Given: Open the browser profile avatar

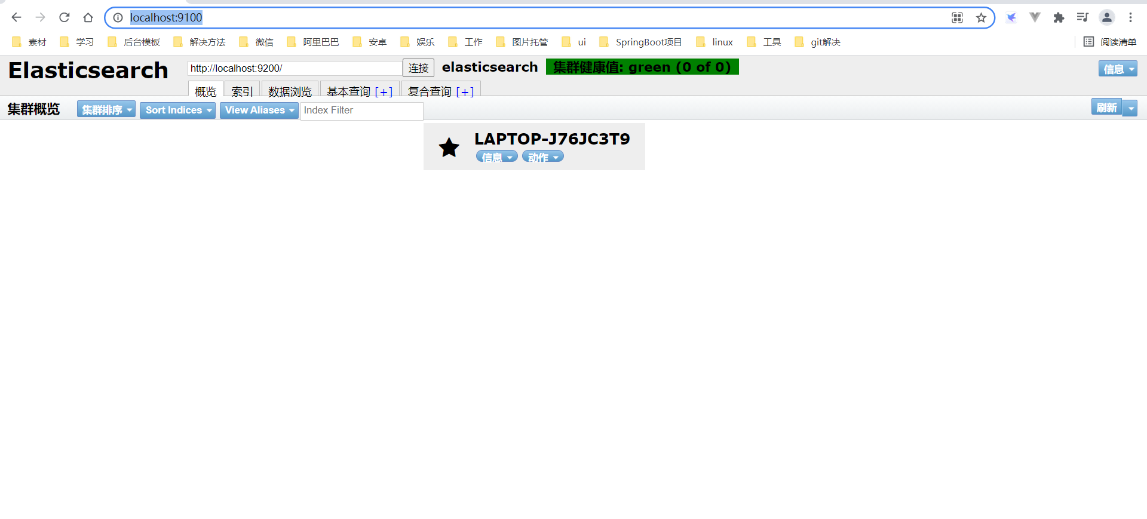Looking at the screenshot, I should click(x=1107, y=17).
